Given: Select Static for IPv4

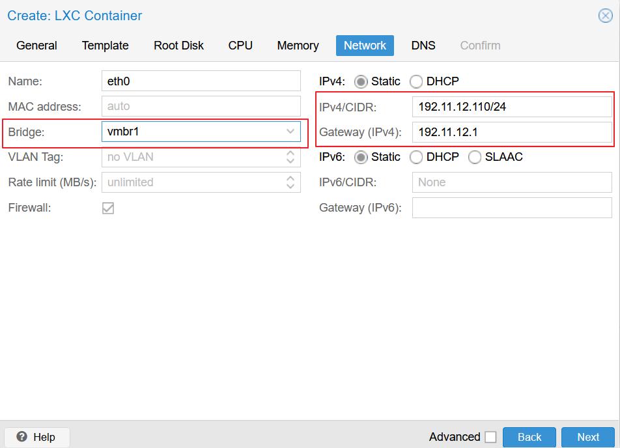Looking at the screenshot, I should [361, 81].
